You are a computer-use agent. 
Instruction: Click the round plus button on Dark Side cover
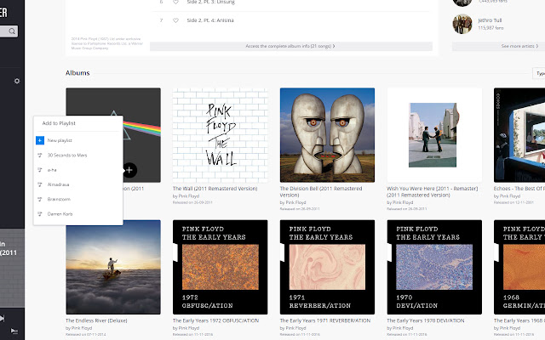point(129,170)
